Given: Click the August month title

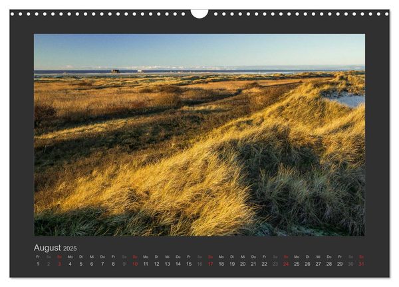Looking at the screenshot, I should coord(47,248).
